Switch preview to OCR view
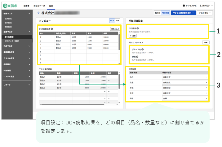The image size is (222, 147). pos(112,21)
